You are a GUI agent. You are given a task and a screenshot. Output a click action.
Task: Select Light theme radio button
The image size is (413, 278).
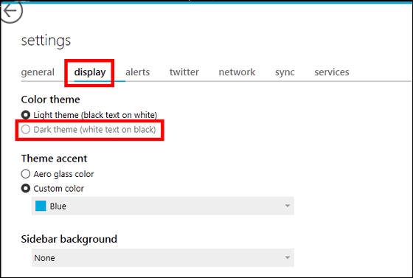(x=26, y=115)
